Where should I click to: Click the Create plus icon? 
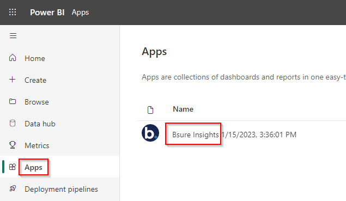13,80
